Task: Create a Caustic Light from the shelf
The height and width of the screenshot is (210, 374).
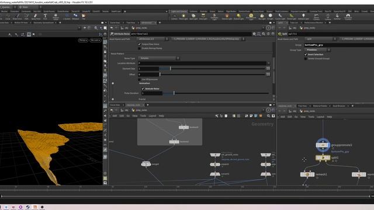Action: 280,17
